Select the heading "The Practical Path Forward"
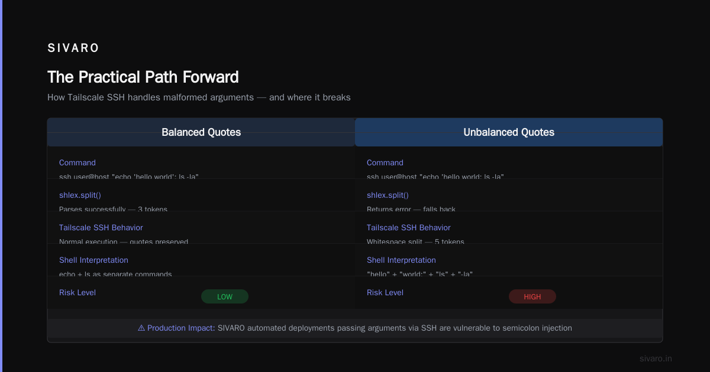This screenshot has width=710, height=372. pos(143,77)
